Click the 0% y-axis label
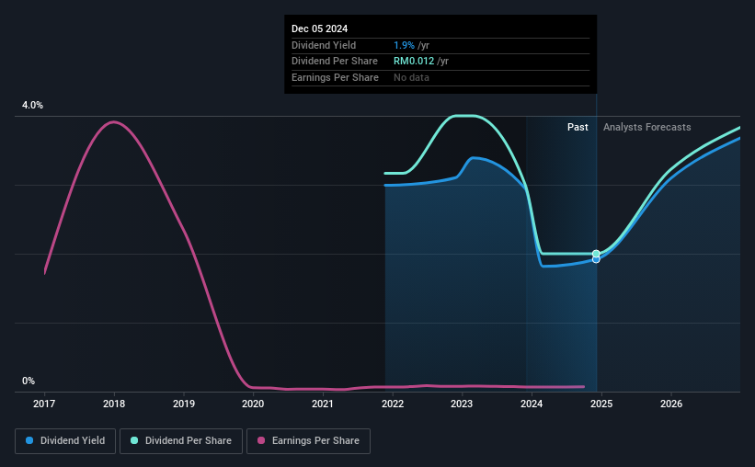 pos(29,381)
